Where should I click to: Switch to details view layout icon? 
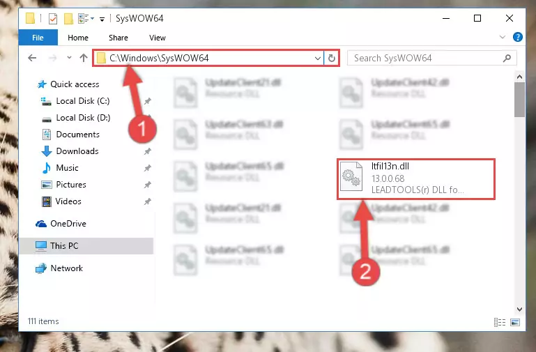500,322
